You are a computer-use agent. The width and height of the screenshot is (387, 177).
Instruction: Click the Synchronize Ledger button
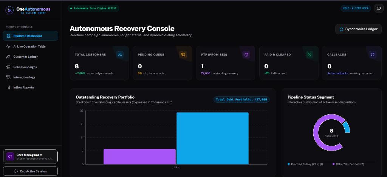(358, 29)
